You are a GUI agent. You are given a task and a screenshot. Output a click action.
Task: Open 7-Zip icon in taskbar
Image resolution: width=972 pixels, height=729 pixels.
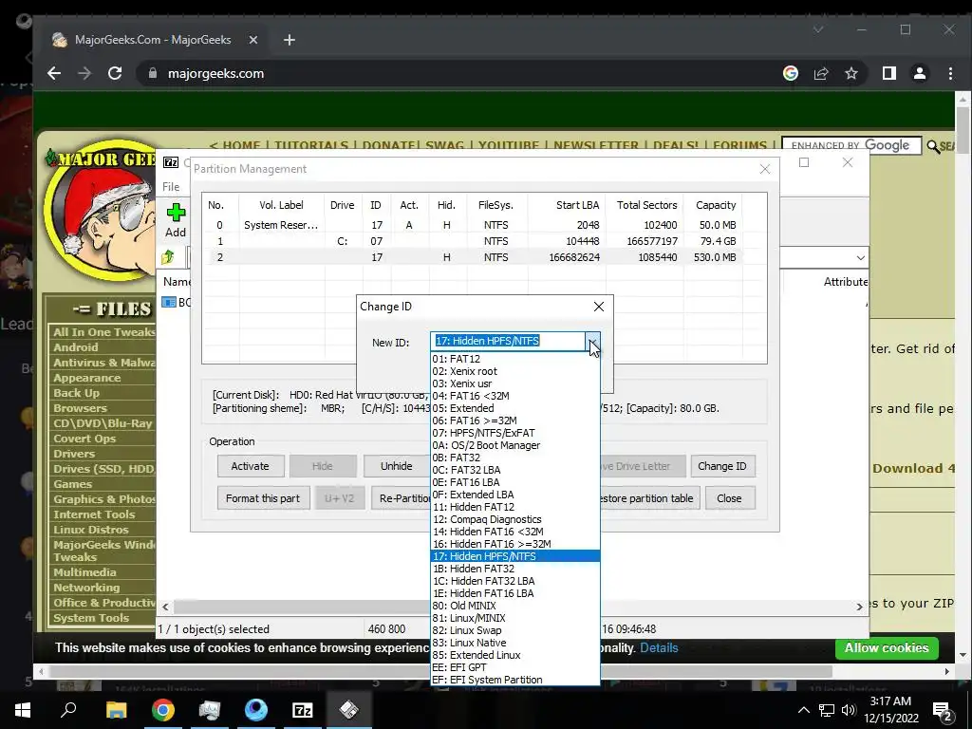pyautogui.click(x=303, y=710)
